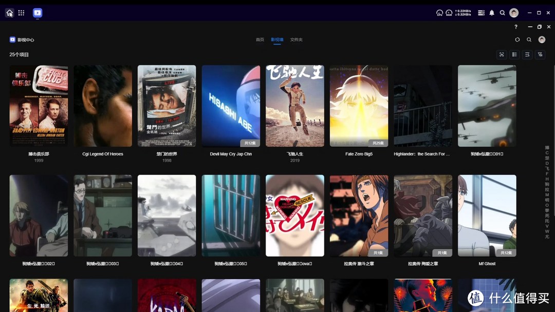Open the help question mark icon
This screenshot has height=312, width=555.
pos(516,27)
